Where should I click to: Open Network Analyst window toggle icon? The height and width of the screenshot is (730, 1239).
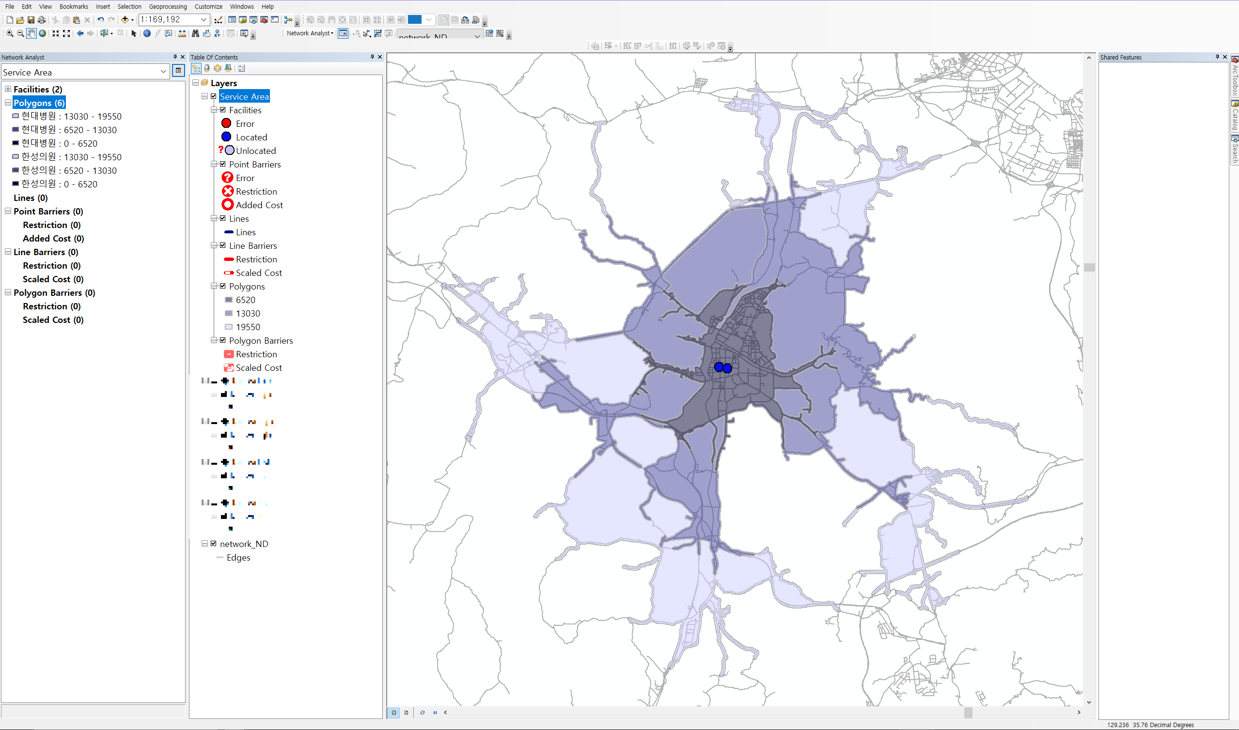[x=343, y=33]
